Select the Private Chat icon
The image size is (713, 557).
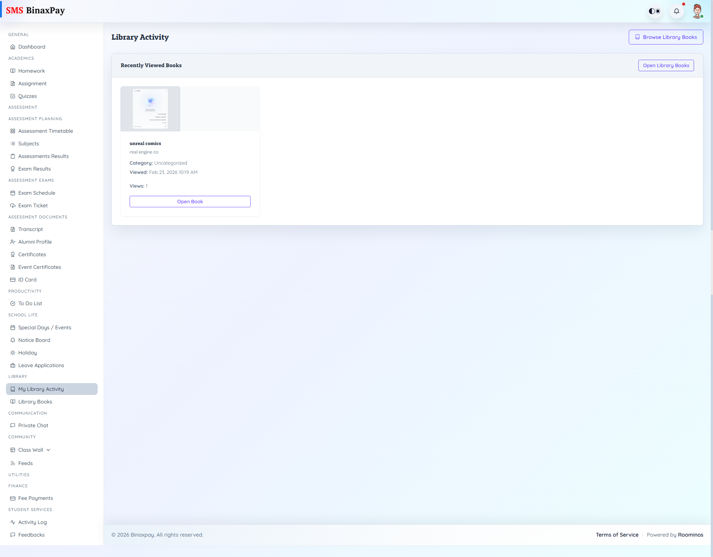(13, 425)
